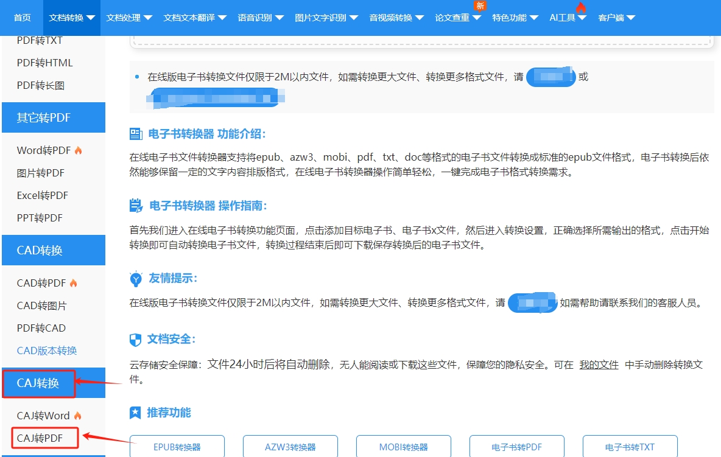The width and height of the screenshot is (721, 457).
Task: Click the 操作指南 notepad icon
Action: (x=136, y=206)
